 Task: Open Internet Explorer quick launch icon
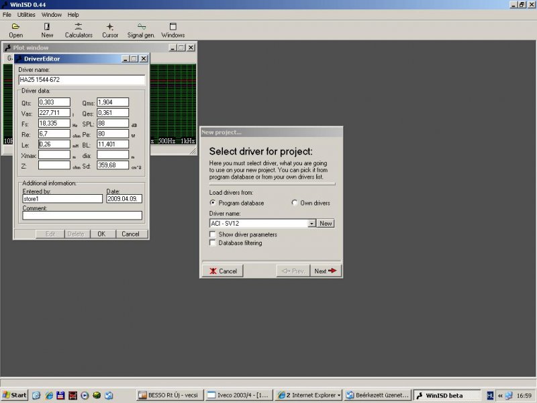(x=49, y=396)
